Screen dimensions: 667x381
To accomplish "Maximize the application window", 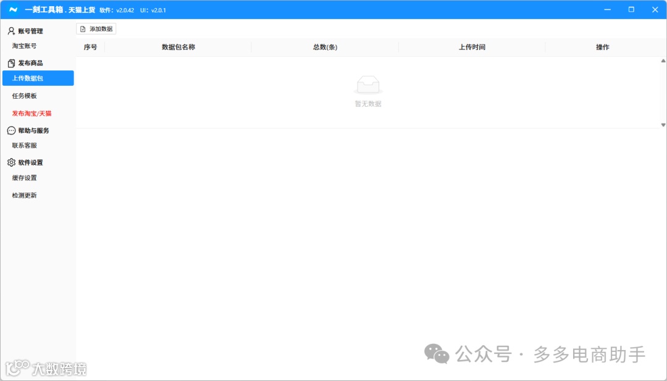I will coord(631,9).
